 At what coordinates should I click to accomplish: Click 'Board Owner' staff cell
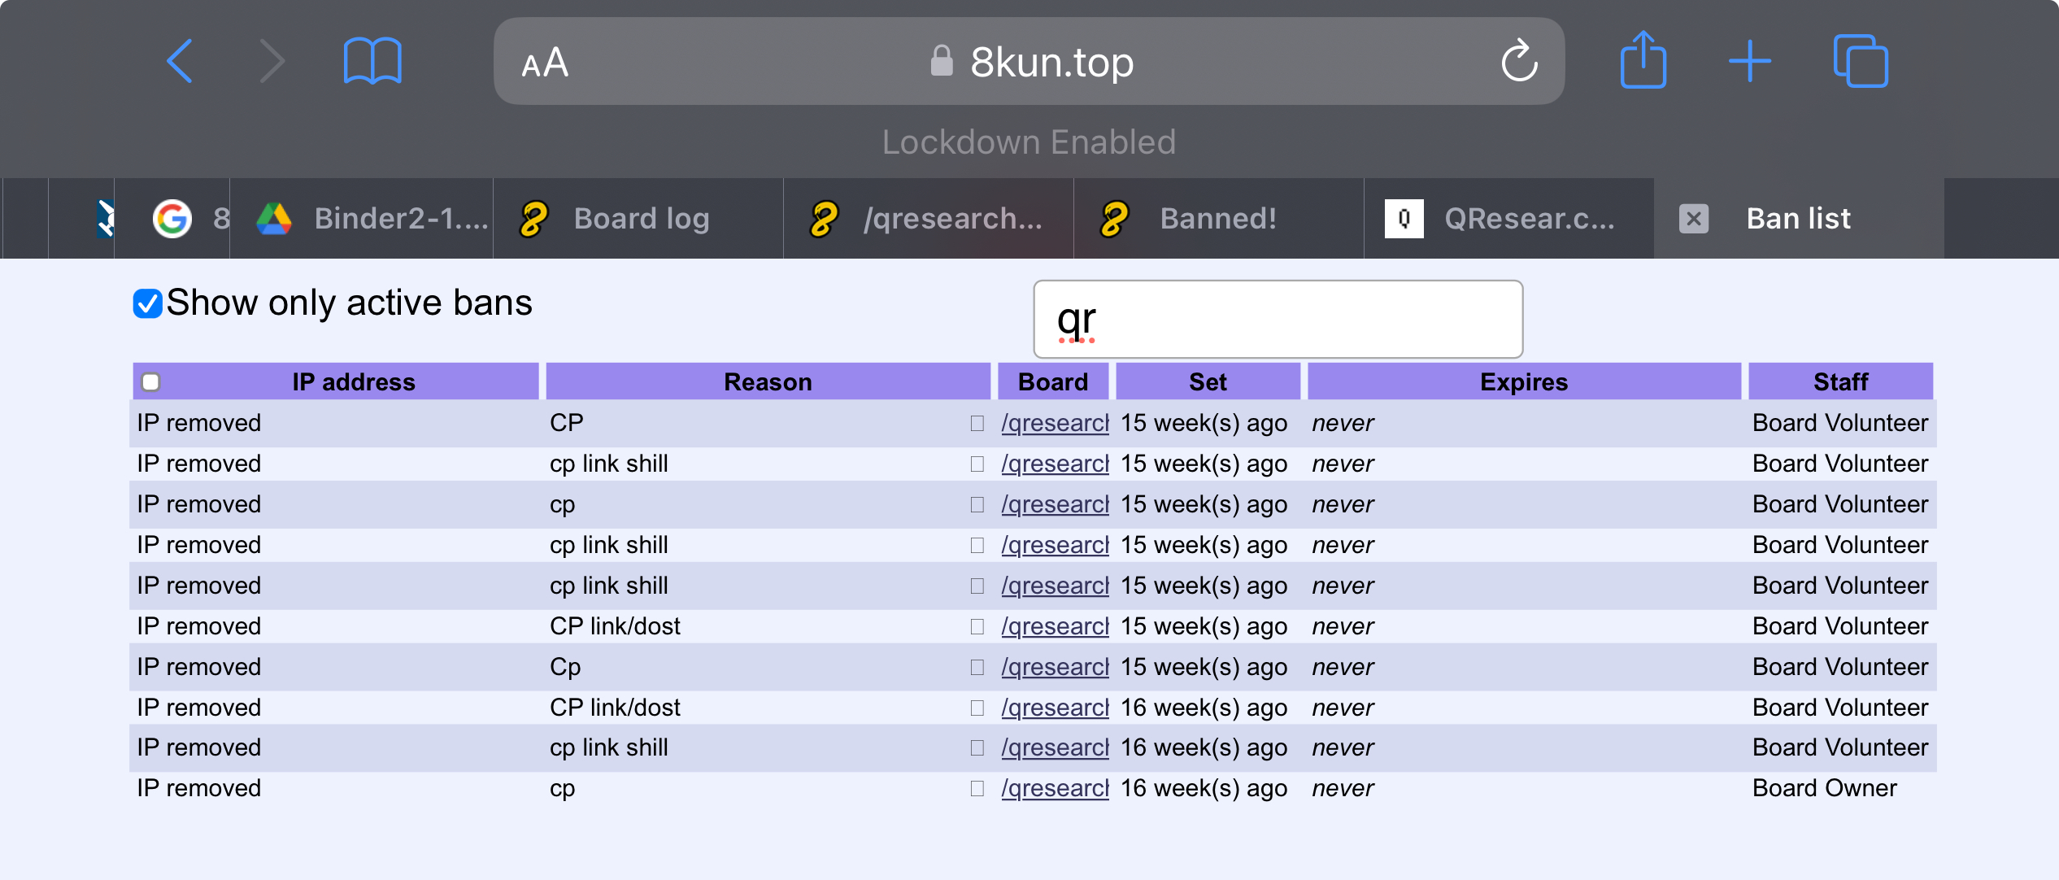(x=1824, y=788)
